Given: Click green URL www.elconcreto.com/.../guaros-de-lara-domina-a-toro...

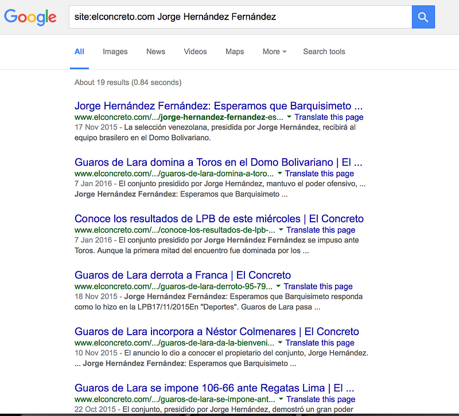Looking at the screenshot, I should 174,174.
